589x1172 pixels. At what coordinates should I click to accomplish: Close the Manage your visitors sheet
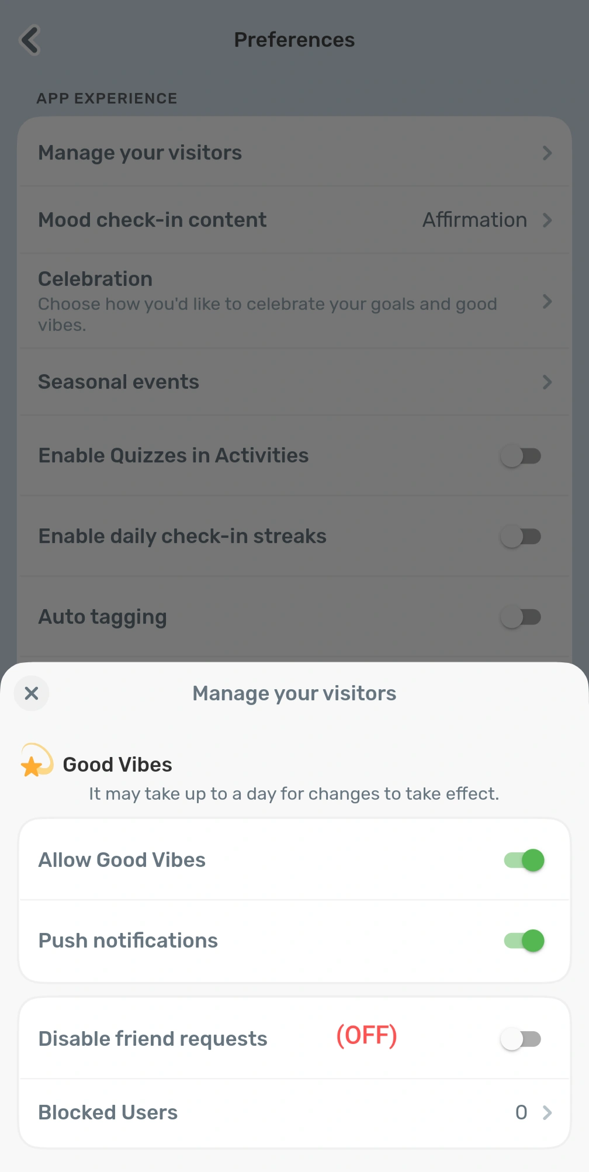point(32,693)
